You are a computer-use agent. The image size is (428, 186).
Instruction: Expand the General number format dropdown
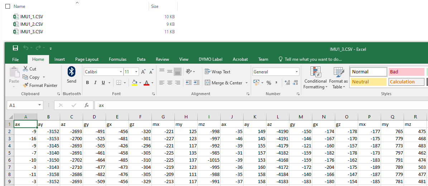[x=297, y=72]
